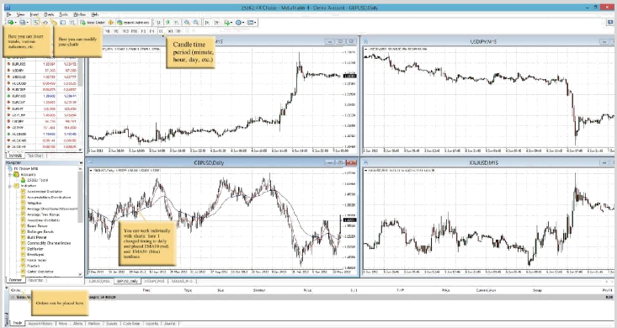The image size is (617, 328).
Task: Open the New Order dialog
Action: coord(93,23)
